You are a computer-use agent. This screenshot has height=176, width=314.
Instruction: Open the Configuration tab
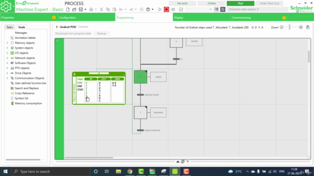coord(86,18)
